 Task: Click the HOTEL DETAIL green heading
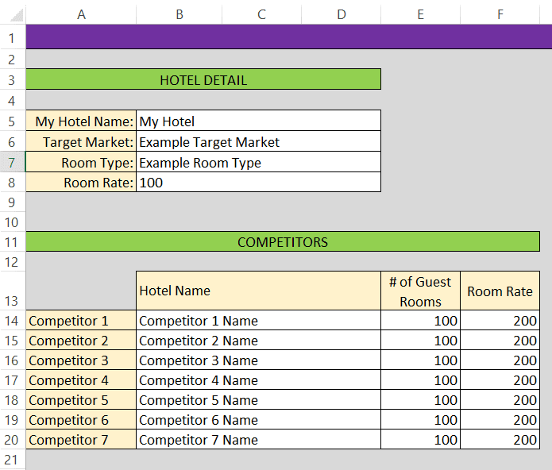pos(203,79)
